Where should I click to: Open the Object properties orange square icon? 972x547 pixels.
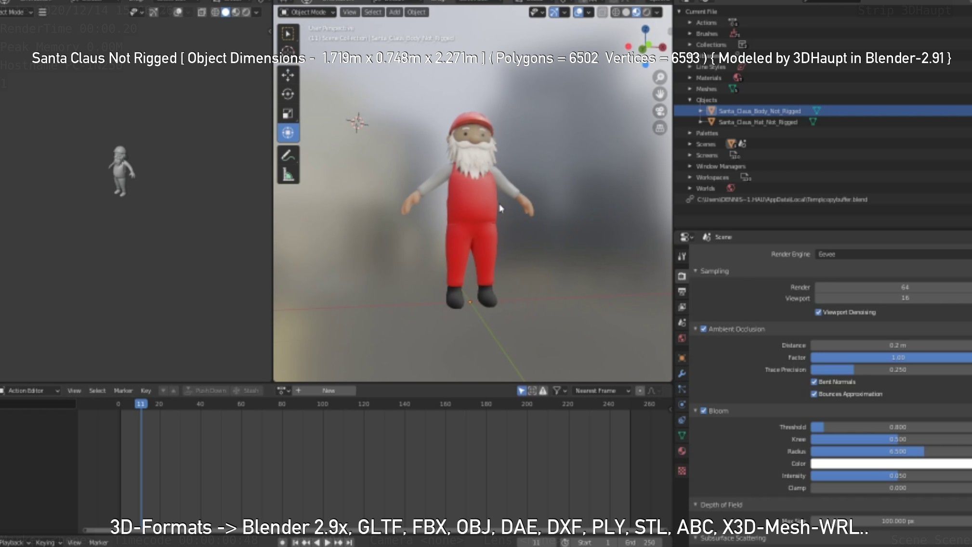click(x=682, y=358)
